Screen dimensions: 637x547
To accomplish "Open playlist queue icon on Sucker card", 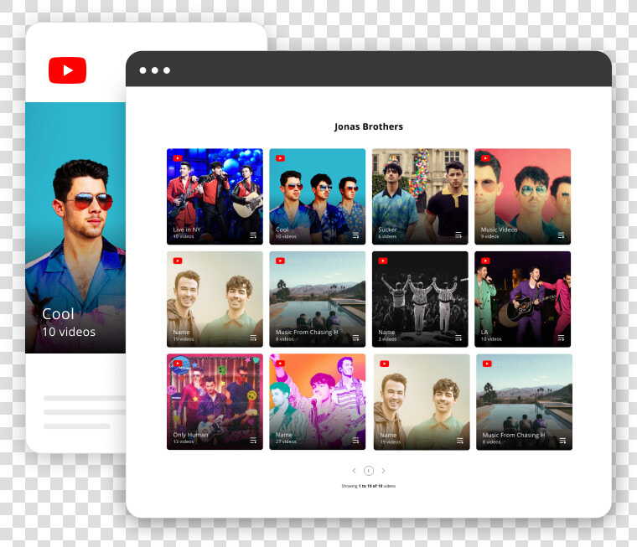I will pyautogui.click(x=458, y=235).
